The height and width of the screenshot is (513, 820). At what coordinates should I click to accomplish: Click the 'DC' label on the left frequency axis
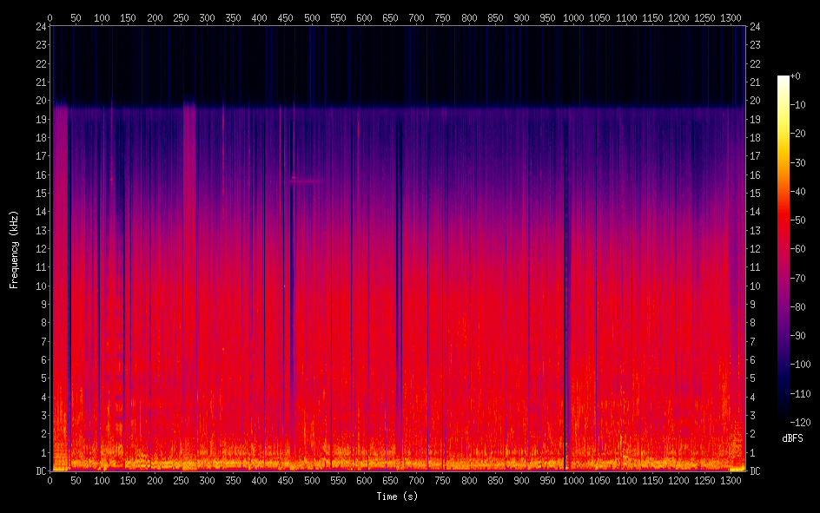38,471
